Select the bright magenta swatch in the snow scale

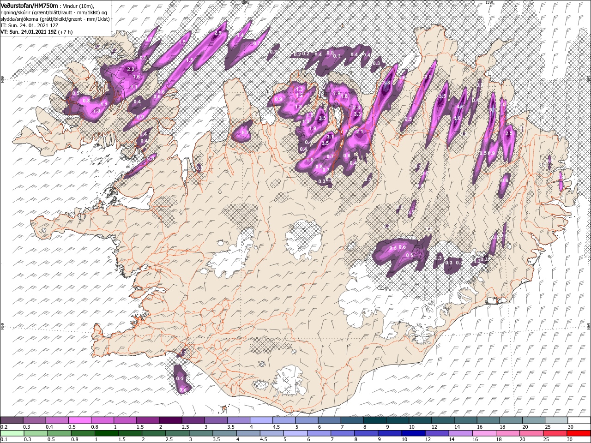click(79, 420)
